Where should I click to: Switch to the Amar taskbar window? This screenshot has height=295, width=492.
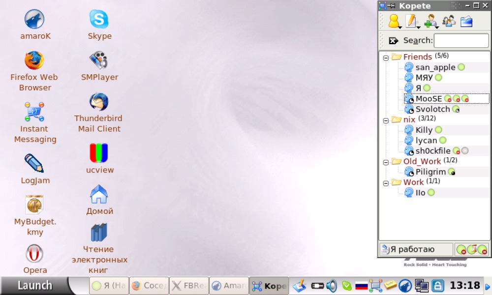[x=229, y=286]
